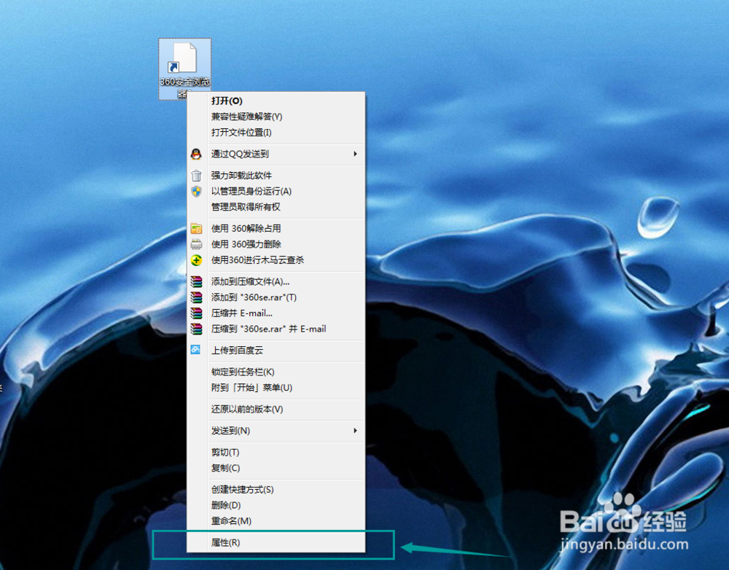Select the icon beside 使用 360强力删除
Screen dimensions: 729x570
pos(197,246)
